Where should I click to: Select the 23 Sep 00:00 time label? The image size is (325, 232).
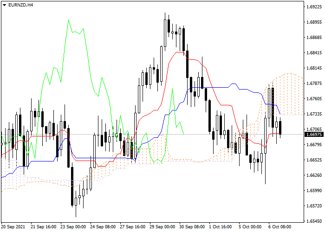click(x=73, y=227)
